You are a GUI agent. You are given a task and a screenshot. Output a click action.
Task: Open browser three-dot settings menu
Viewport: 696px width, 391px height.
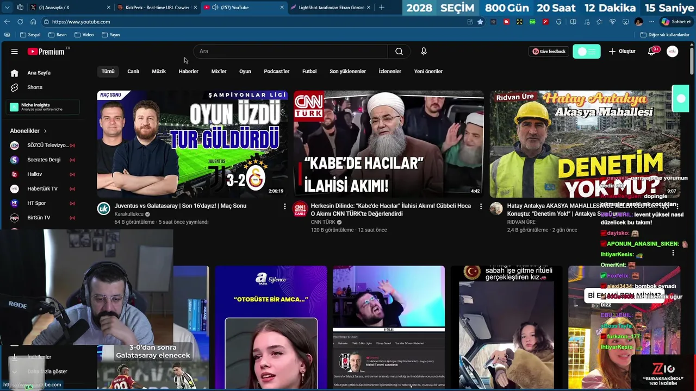pos(651,22)
